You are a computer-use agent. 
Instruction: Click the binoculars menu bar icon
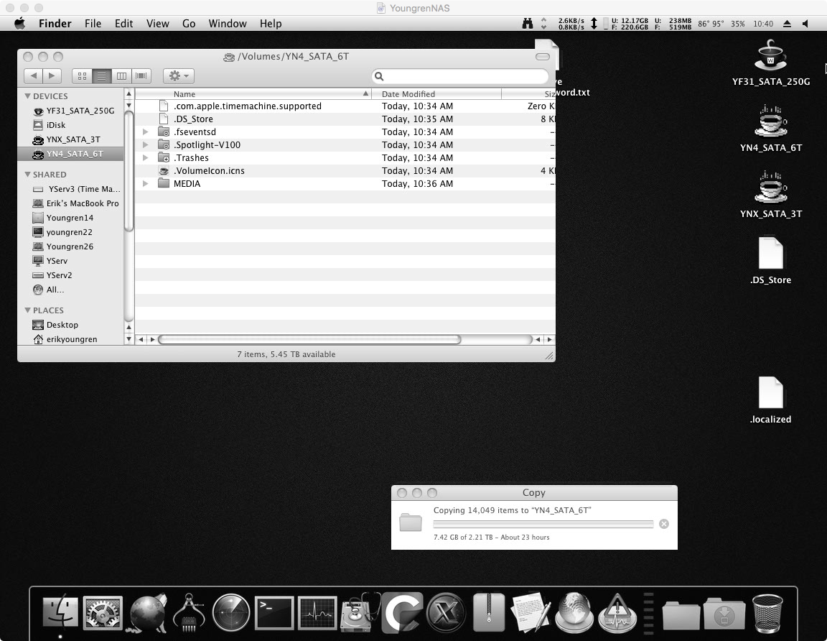528,23
